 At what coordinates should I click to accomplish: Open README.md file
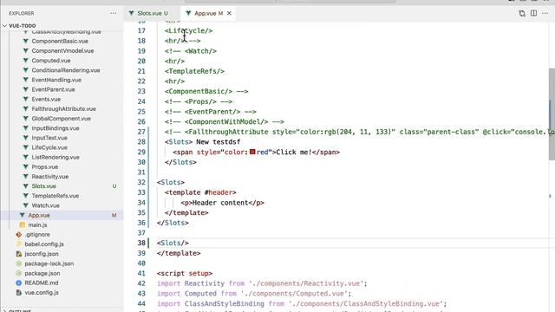pyautogui.click(x=42, y=283)
